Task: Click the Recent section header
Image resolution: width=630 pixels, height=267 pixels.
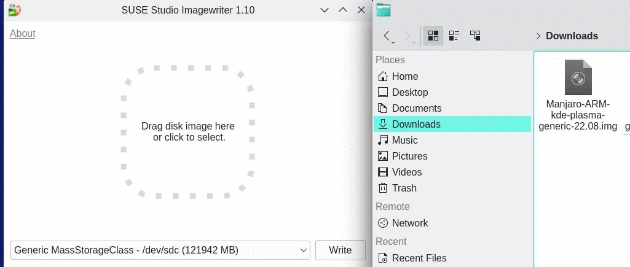Action: pos(391,241)
